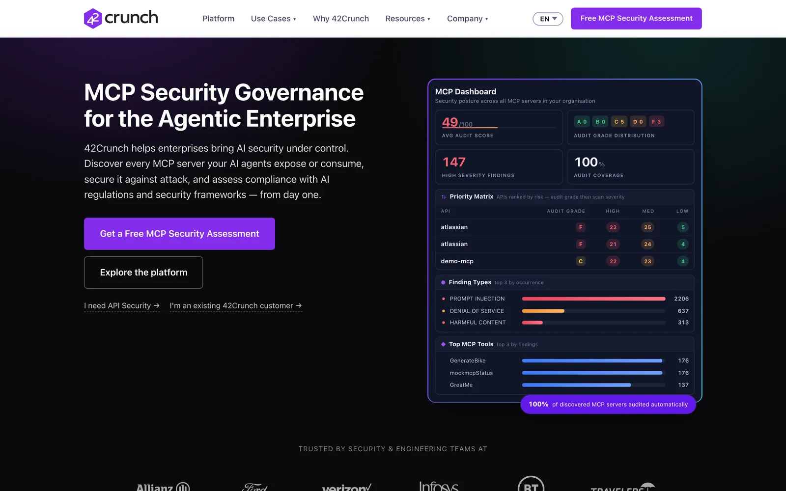Click the C grade badge for demo-mcp
This screenshot has width=786, height=491.
pos(581,261)
